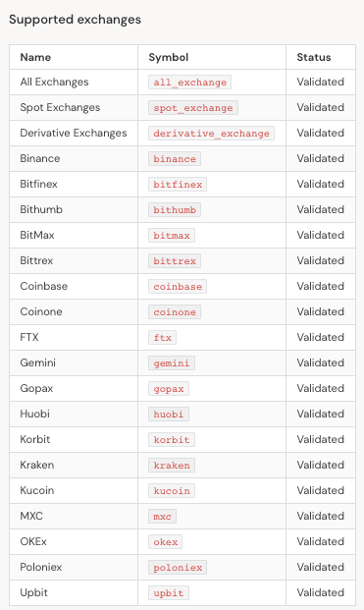Select the mxc symbol badge
Viewport: 364px width, 610px height.
click(x=163, y=517)
